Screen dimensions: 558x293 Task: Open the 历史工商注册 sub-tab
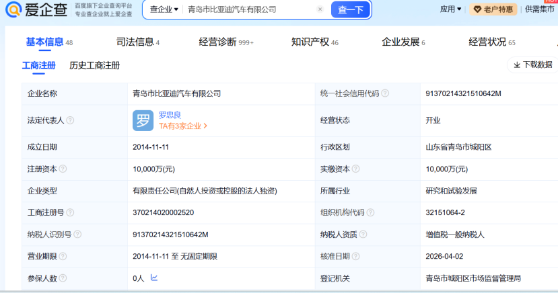tap(94, 65)
